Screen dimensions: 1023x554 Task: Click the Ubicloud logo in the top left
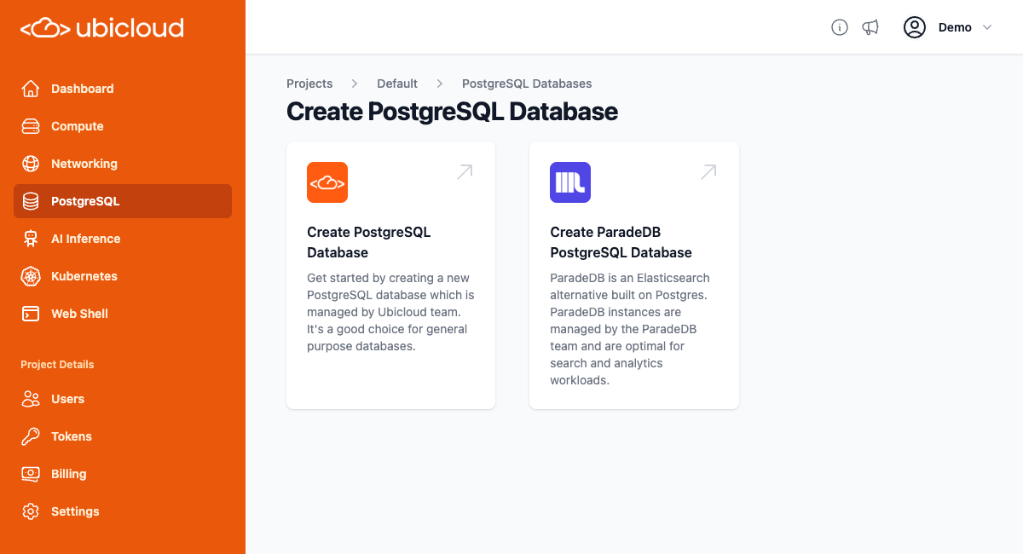[x=101, y=26]
